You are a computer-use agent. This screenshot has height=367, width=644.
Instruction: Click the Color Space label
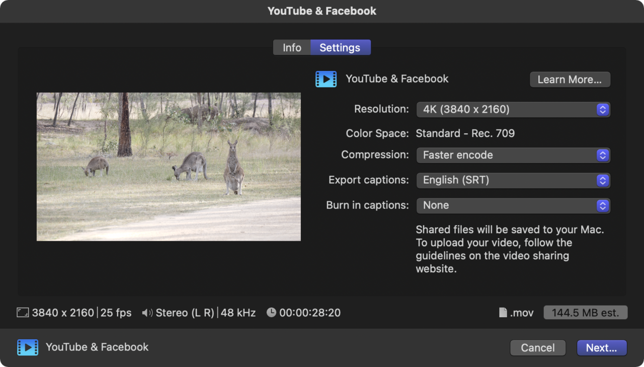coord(377,133)
